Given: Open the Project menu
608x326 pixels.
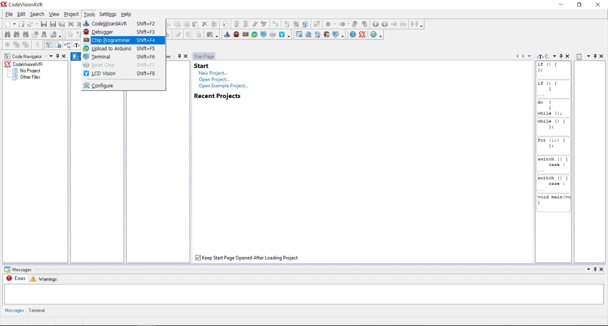Looking at the screenshot, I should pyautogui.click(x=71, y=14).
